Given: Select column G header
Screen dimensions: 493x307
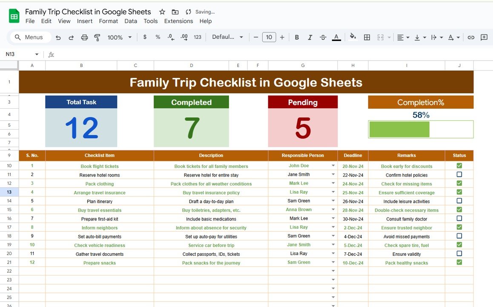Looking at the screenshot, I should [x=303, y=66].
